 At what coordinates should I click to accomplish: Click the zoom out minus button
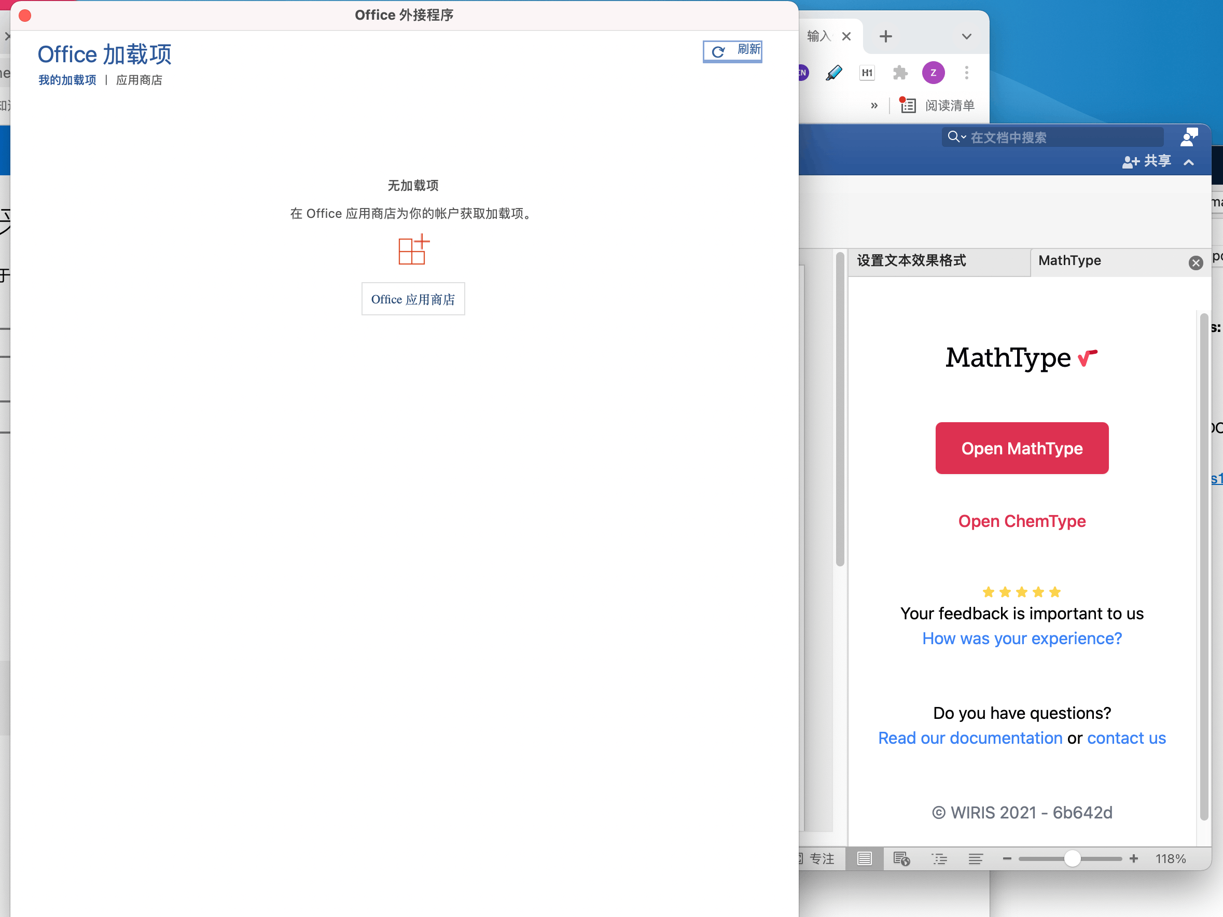1007,858
